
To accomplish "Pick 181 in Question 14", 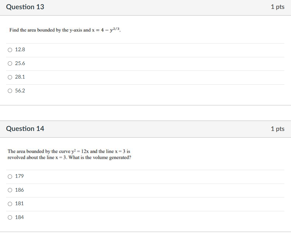I will pyautogui.click(x=10, y=204).
